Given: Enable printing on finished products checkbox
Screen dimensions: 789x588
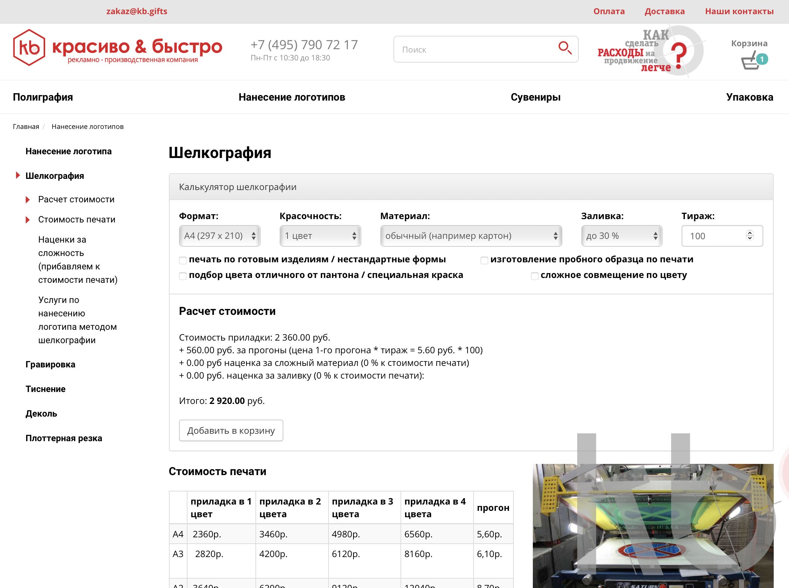Looking at the screenshot, I should pyautogui.click(x=183, y=260).
